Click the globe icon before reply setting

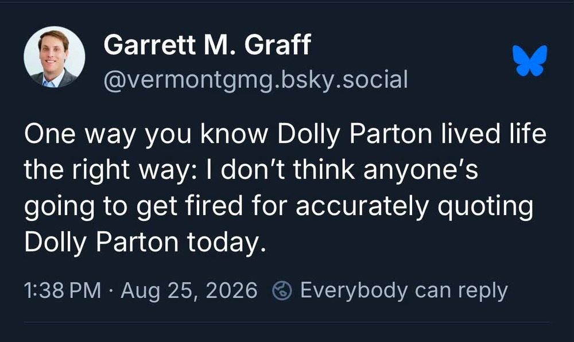click(x=282, y=291)
